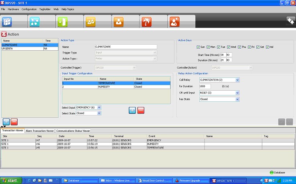Click the action Name input field
Image resolution: width=296 pixels, height=184 pixels.
pyautogui.click(x=126, y=47)
